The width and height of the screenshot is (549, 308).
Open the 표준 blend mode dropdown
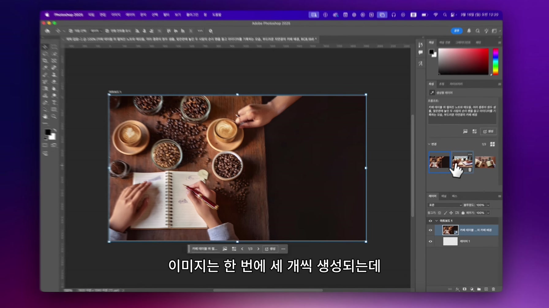(445, 205)
